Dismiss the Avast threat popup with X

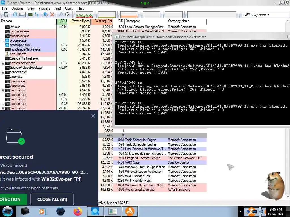point(93,116)
